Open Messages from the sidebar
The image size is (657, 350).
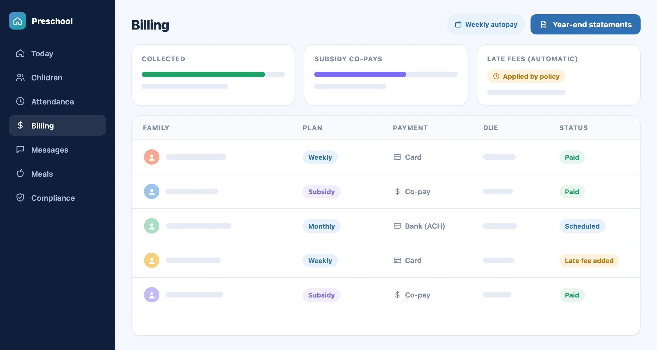57,150
